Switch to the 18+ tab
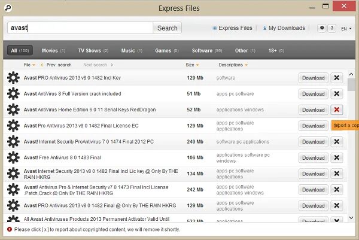 (276, 50)
